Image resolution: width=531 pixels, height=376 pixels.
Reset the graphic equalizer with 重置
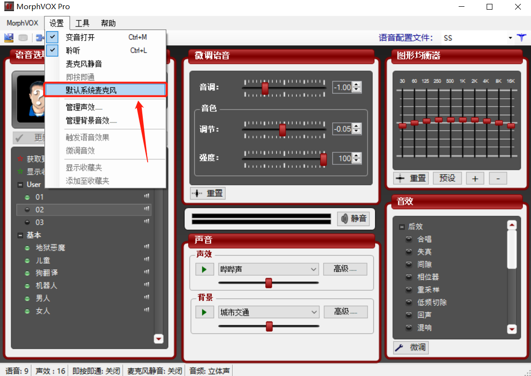(x=410, y=178)
